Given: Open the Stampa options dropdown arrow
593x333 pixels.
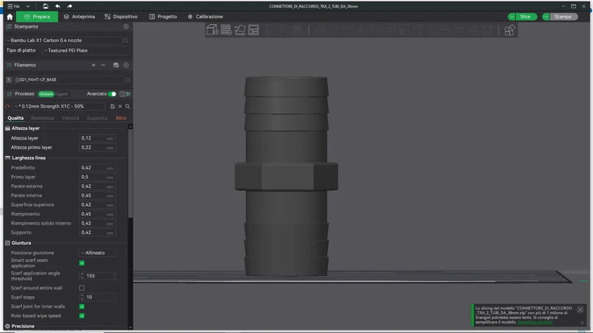Looking at the screenshot, I should (x=546, y=17).
